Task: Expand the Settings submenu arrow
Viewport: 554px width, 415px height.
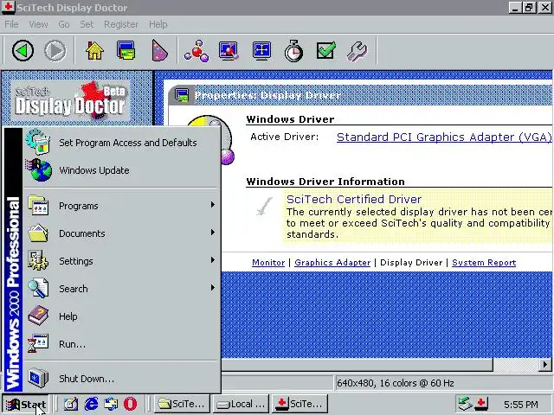Action: pyautogui.click(x=213, y=260)
